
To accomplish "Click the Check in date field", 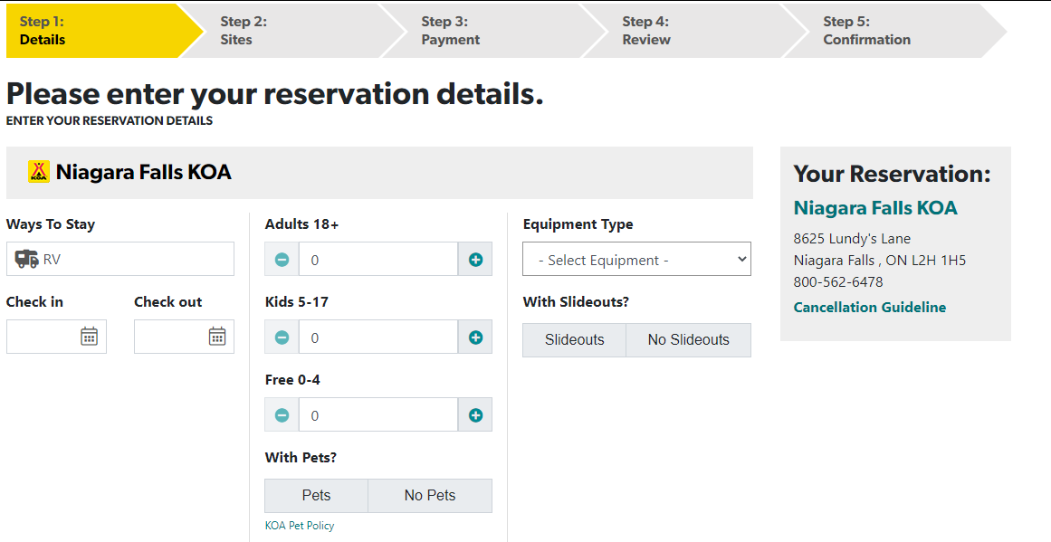I will click(x=56, y=337).
